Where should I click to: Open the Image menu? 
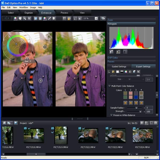click(x=33, y=7)
